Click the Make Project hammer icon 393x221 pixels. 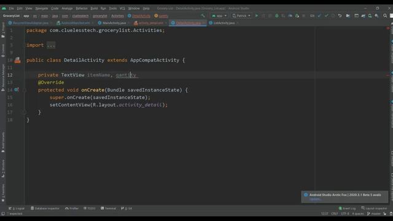[203, 15]
